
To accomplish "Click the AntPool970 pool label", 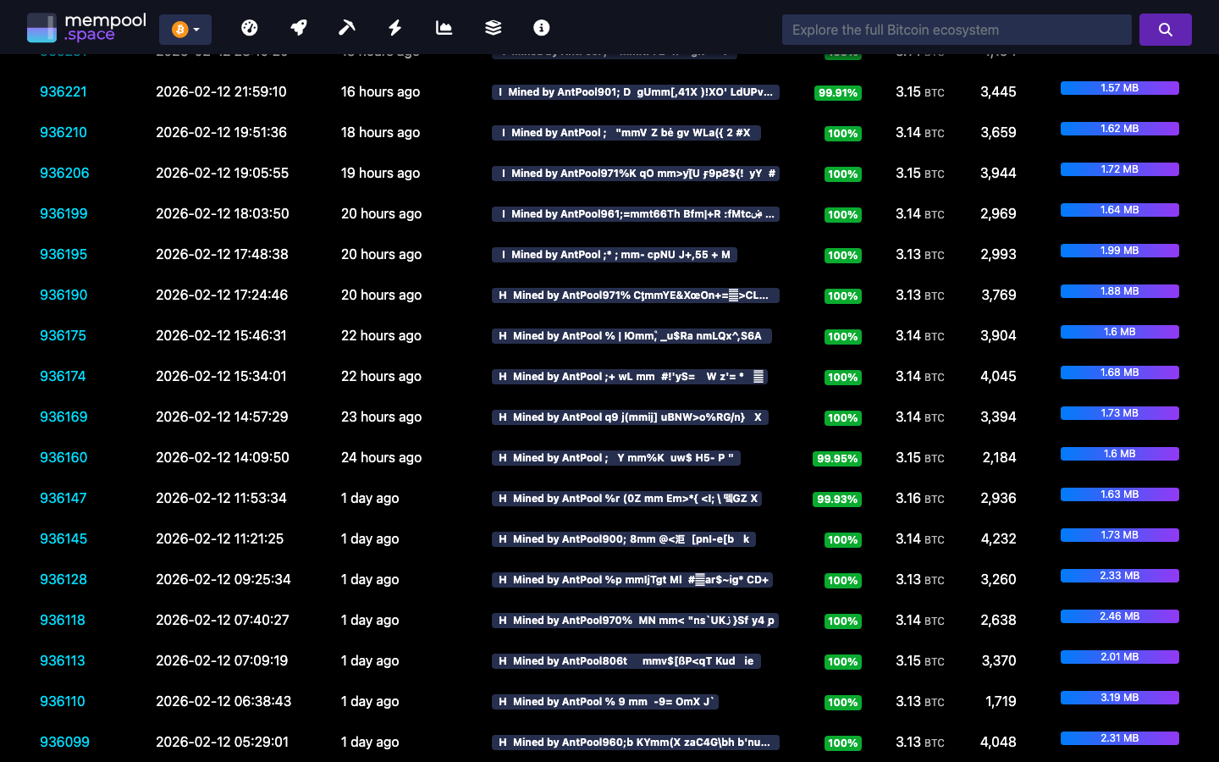I will (634, 621).
